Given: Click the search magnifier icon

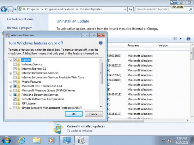Looking at the screenshot, I should pos(191,9).
